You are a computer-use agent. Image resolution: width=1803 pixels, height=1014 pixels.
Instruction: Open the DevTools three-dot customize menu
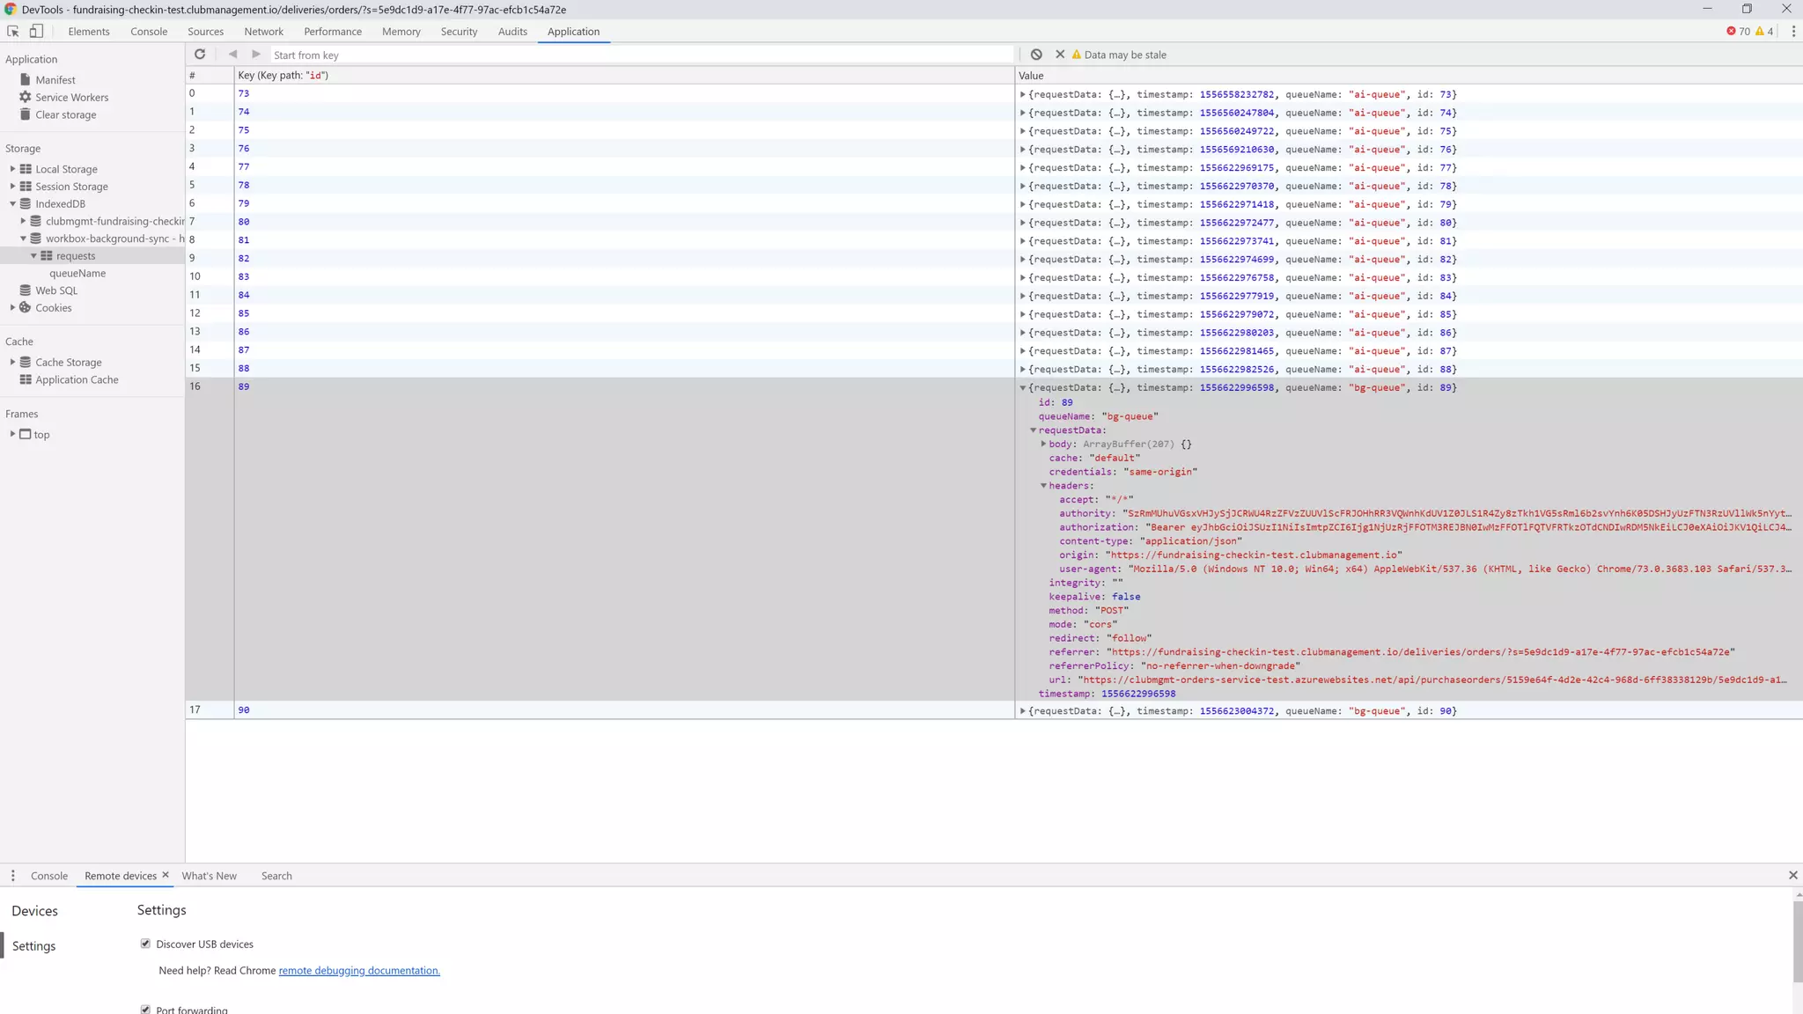tap(1793, 32)
